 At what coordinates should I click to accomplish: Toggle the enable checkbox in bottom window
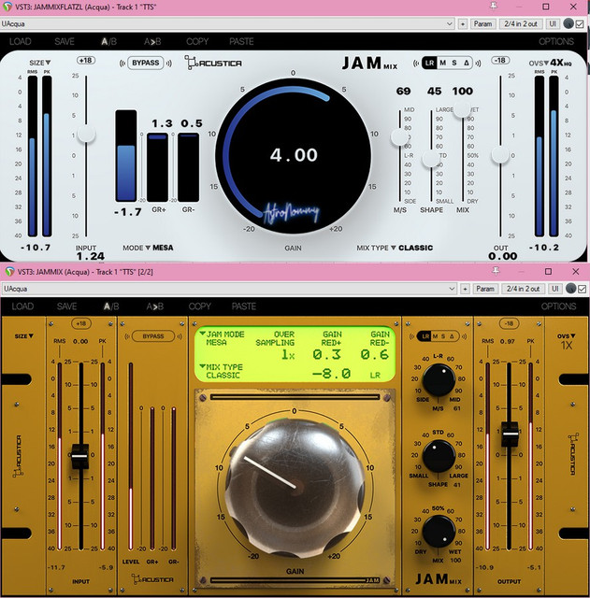[x=582, y=289]
